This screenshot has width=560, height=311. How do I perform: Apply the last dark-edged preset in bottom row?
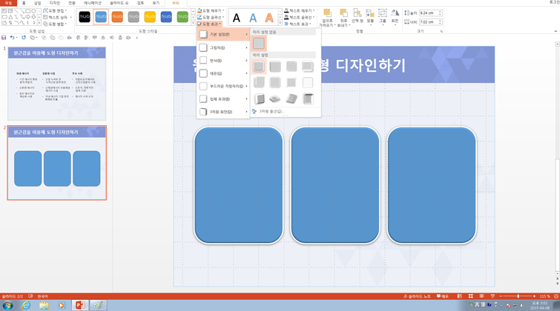(308, 98)
